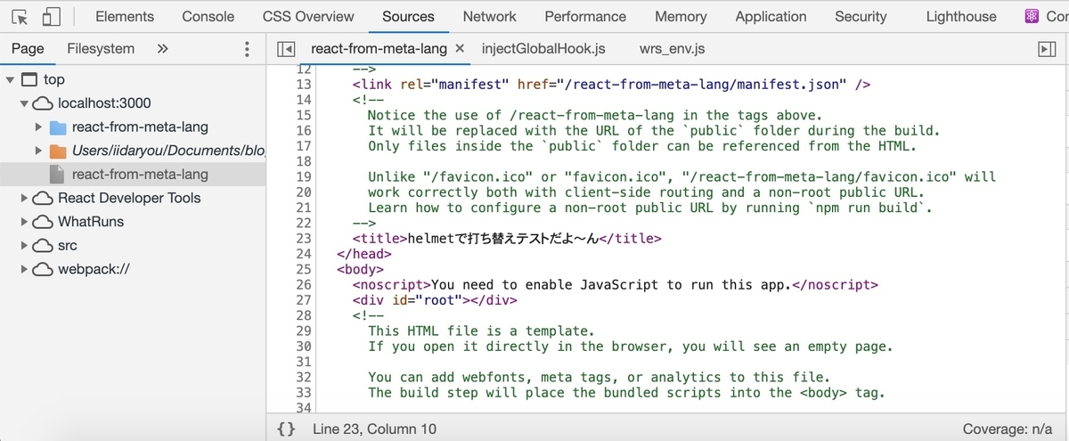Click the React atom icon in tab bar

tap(1032, 16)
